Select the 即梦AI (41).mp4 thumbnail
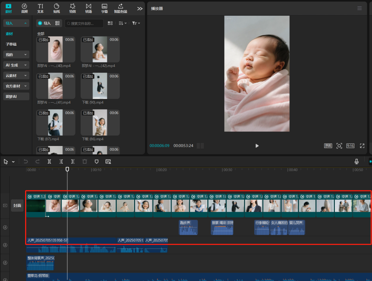Screen dimensions: 372x281 click(x=55, y=86)
